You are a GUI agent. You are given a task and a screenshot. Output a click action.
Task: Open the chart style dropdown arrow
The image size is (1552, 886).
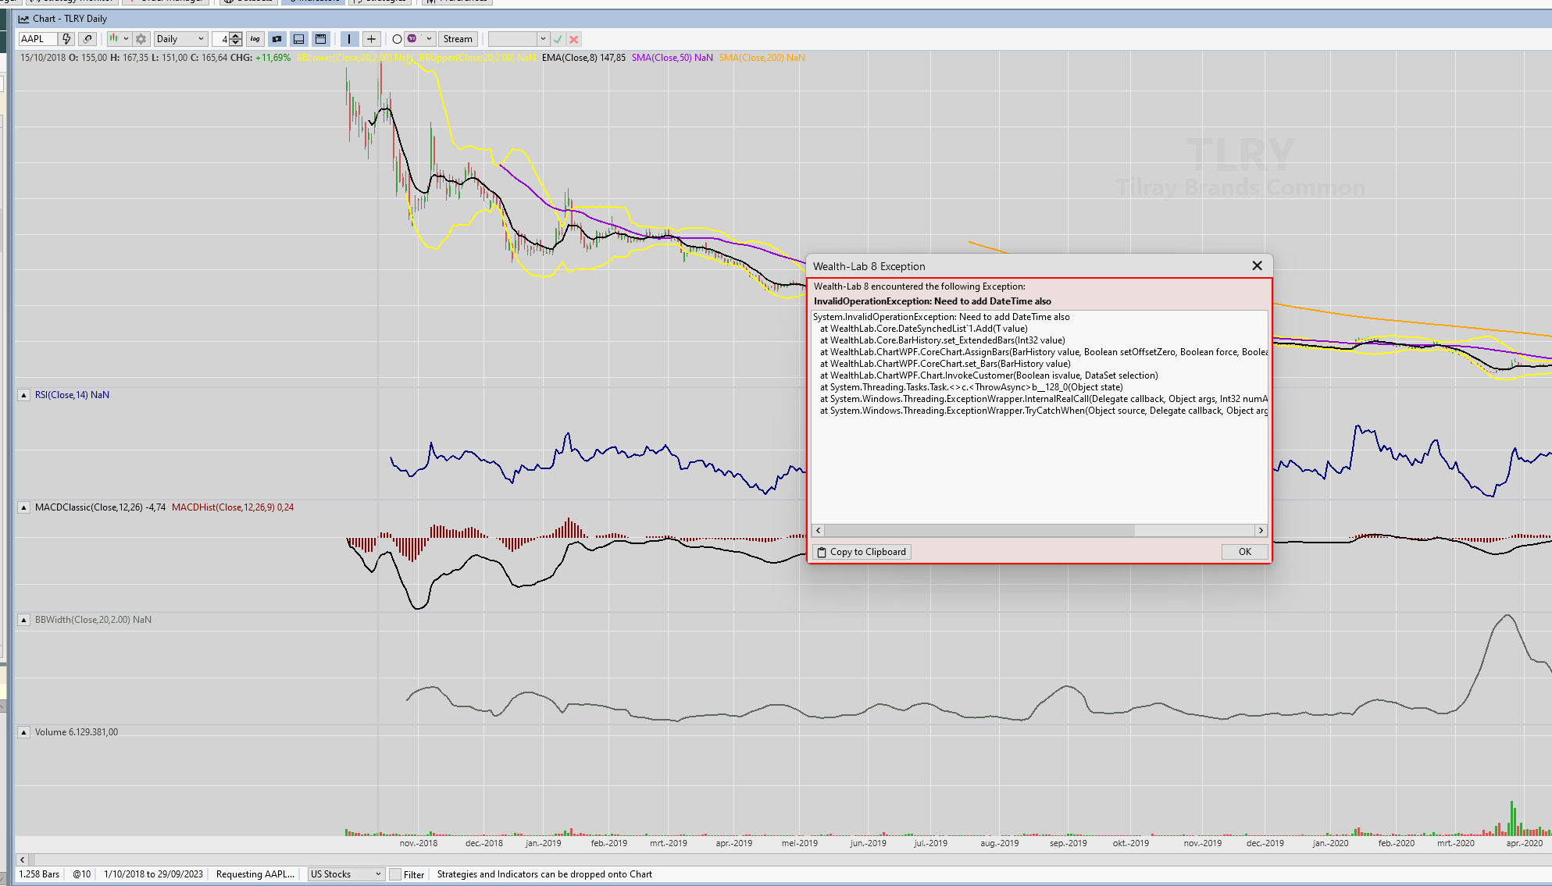coord(125,38)
